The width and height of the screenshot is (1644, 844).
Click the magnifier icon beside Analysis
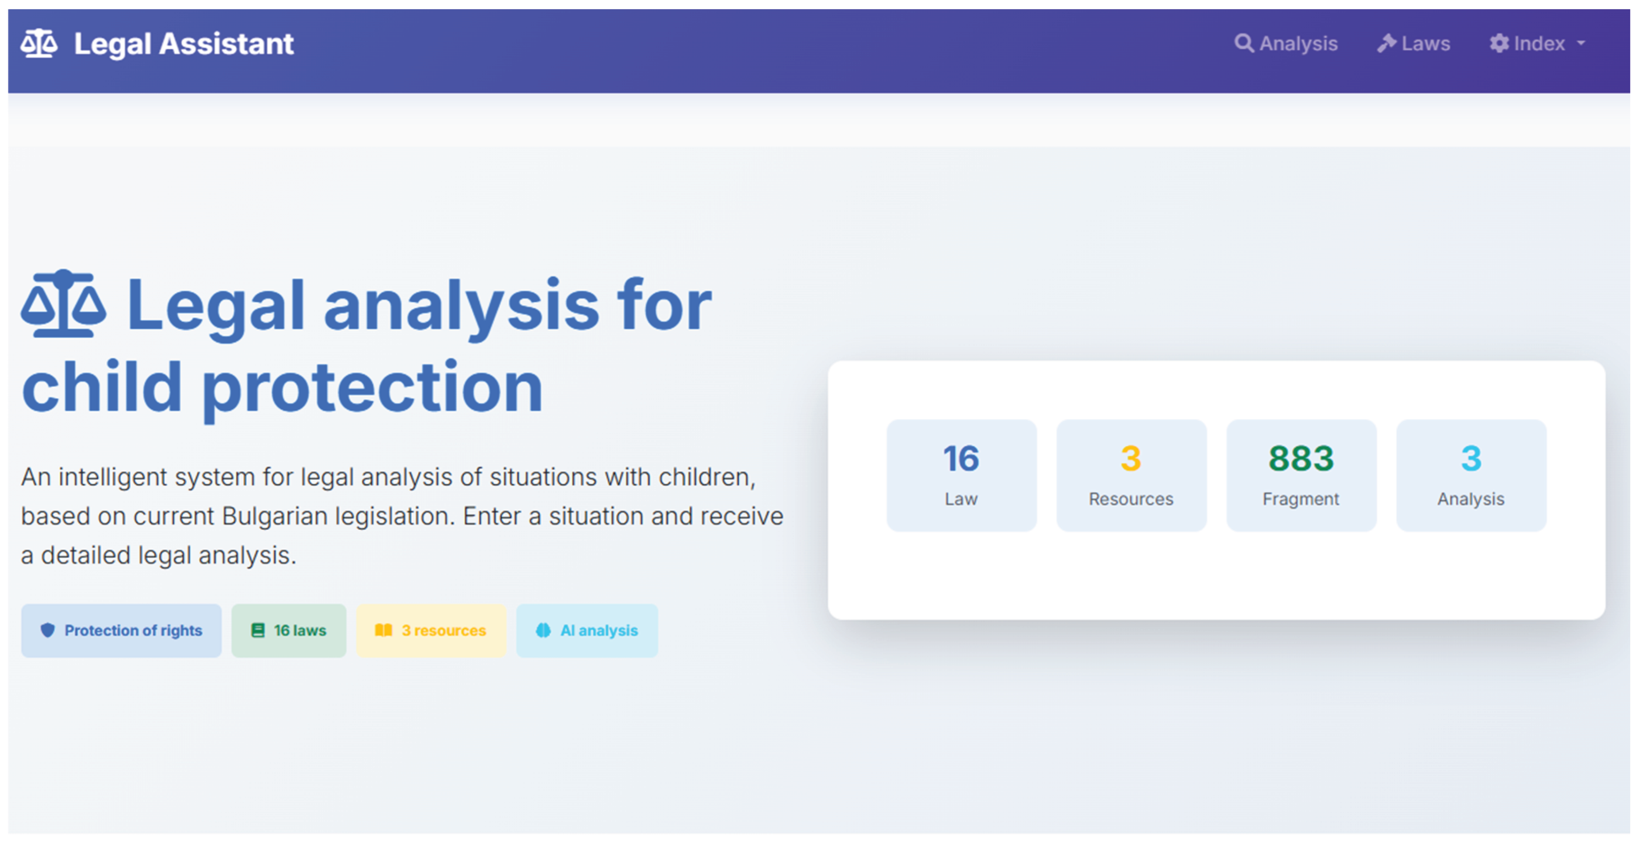click(1243, 44)
